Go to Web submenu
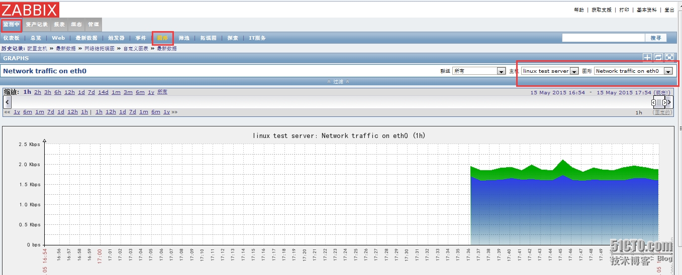The width and height of the screenshot is (682, 275). [58, 38]
